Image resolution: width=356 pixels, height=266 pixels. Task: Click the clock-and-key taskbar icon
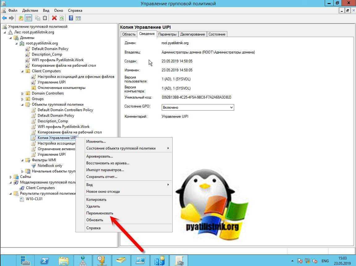tap(102, 260)
